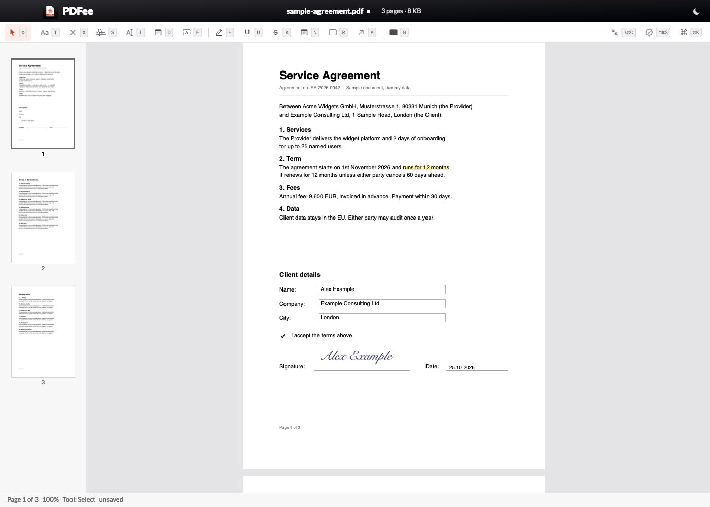
Task: Choose the tool with shortcut D
Action: click(x=163, y=32)
